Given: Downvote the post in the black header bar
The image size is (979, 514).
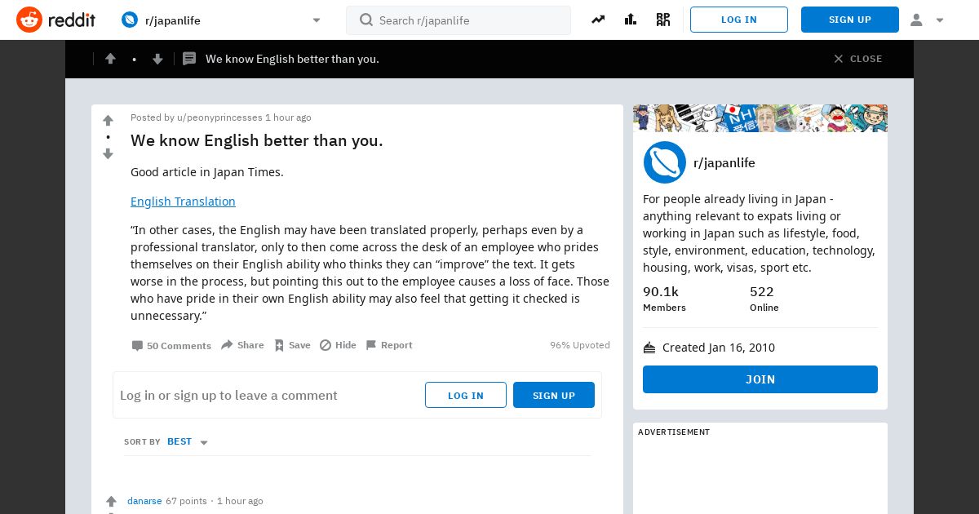Looking at the screenshot, I should tap(157, 59).
